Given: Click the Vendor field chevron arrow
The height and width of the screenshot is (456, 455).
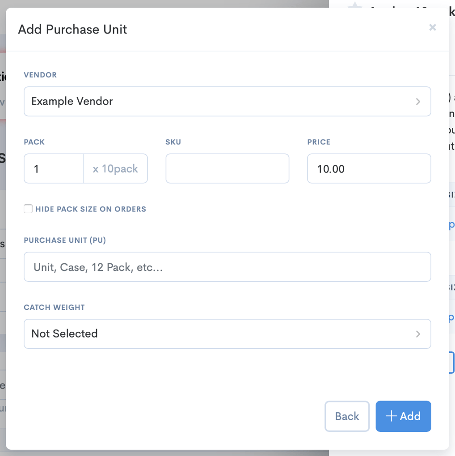Looking at the screenshot, I should [x=418, y=101].
